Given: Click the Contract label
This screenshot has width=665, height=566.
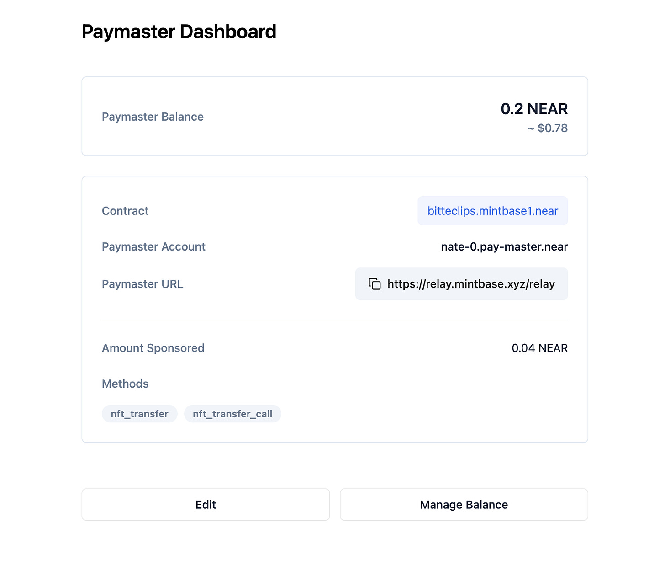Looking at the screenshot, I should (125, 211).
